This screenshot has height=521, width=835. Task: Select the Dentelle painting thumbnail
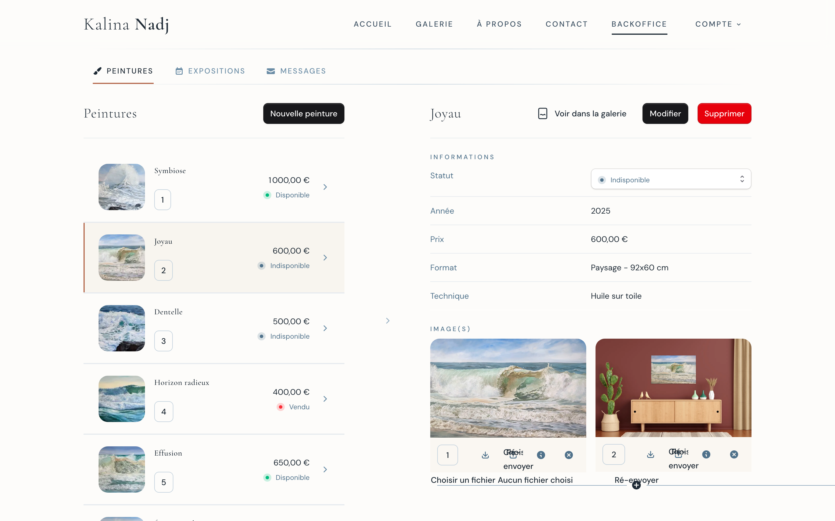click(121, 328)
